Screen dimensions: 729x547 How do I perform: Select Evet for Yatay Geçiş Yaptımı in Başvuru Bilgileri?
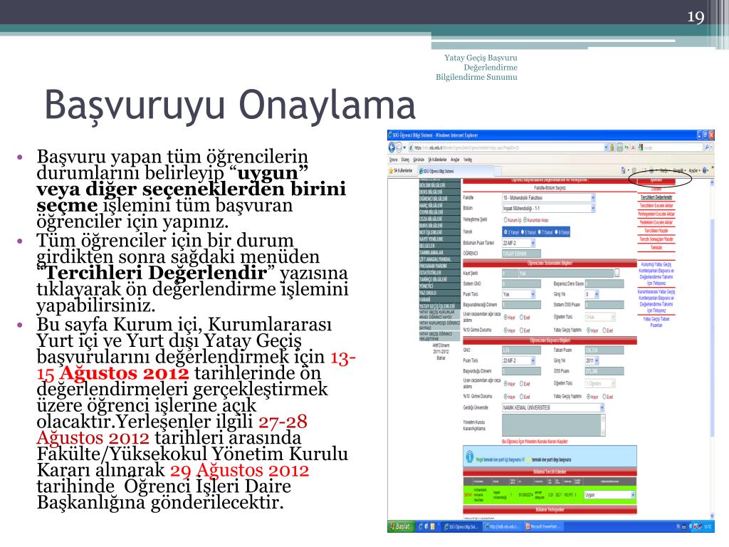(605, 397)
